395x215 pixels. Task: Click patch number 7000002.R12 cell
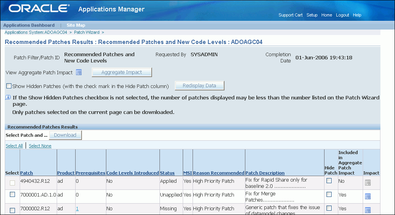coord(35,209)
